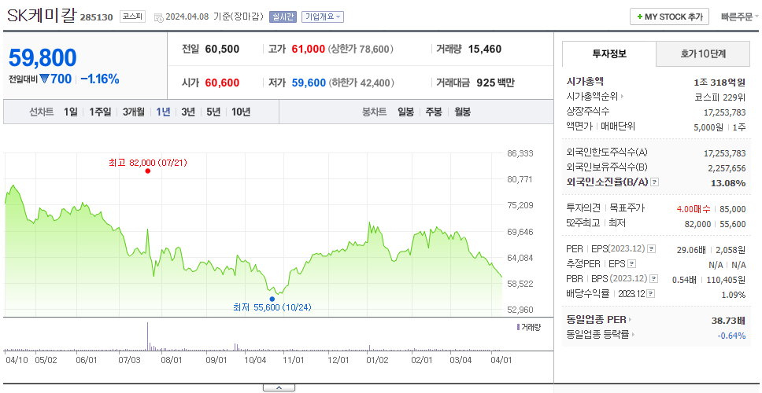This screenshot has width=762, height=393.
Task: Switch to the 투자정보 tab
Action: (609, 54)
